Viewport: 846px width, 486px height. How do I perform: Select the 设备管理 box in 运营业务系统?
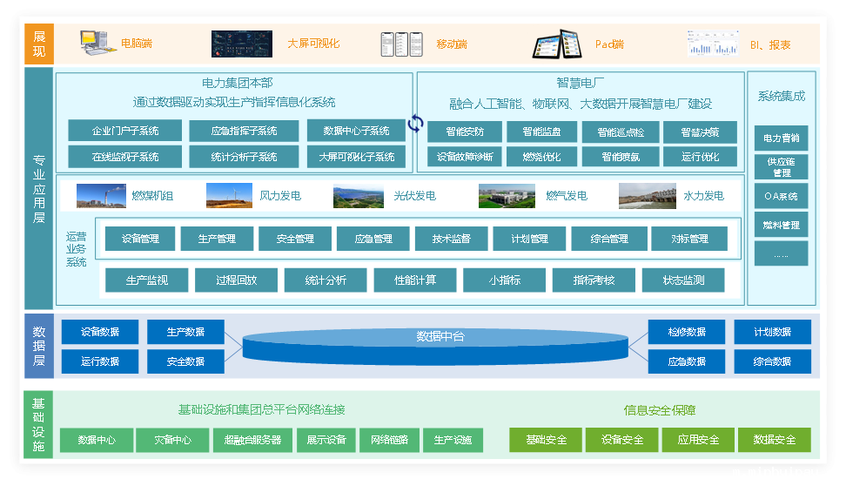(140, 239)
